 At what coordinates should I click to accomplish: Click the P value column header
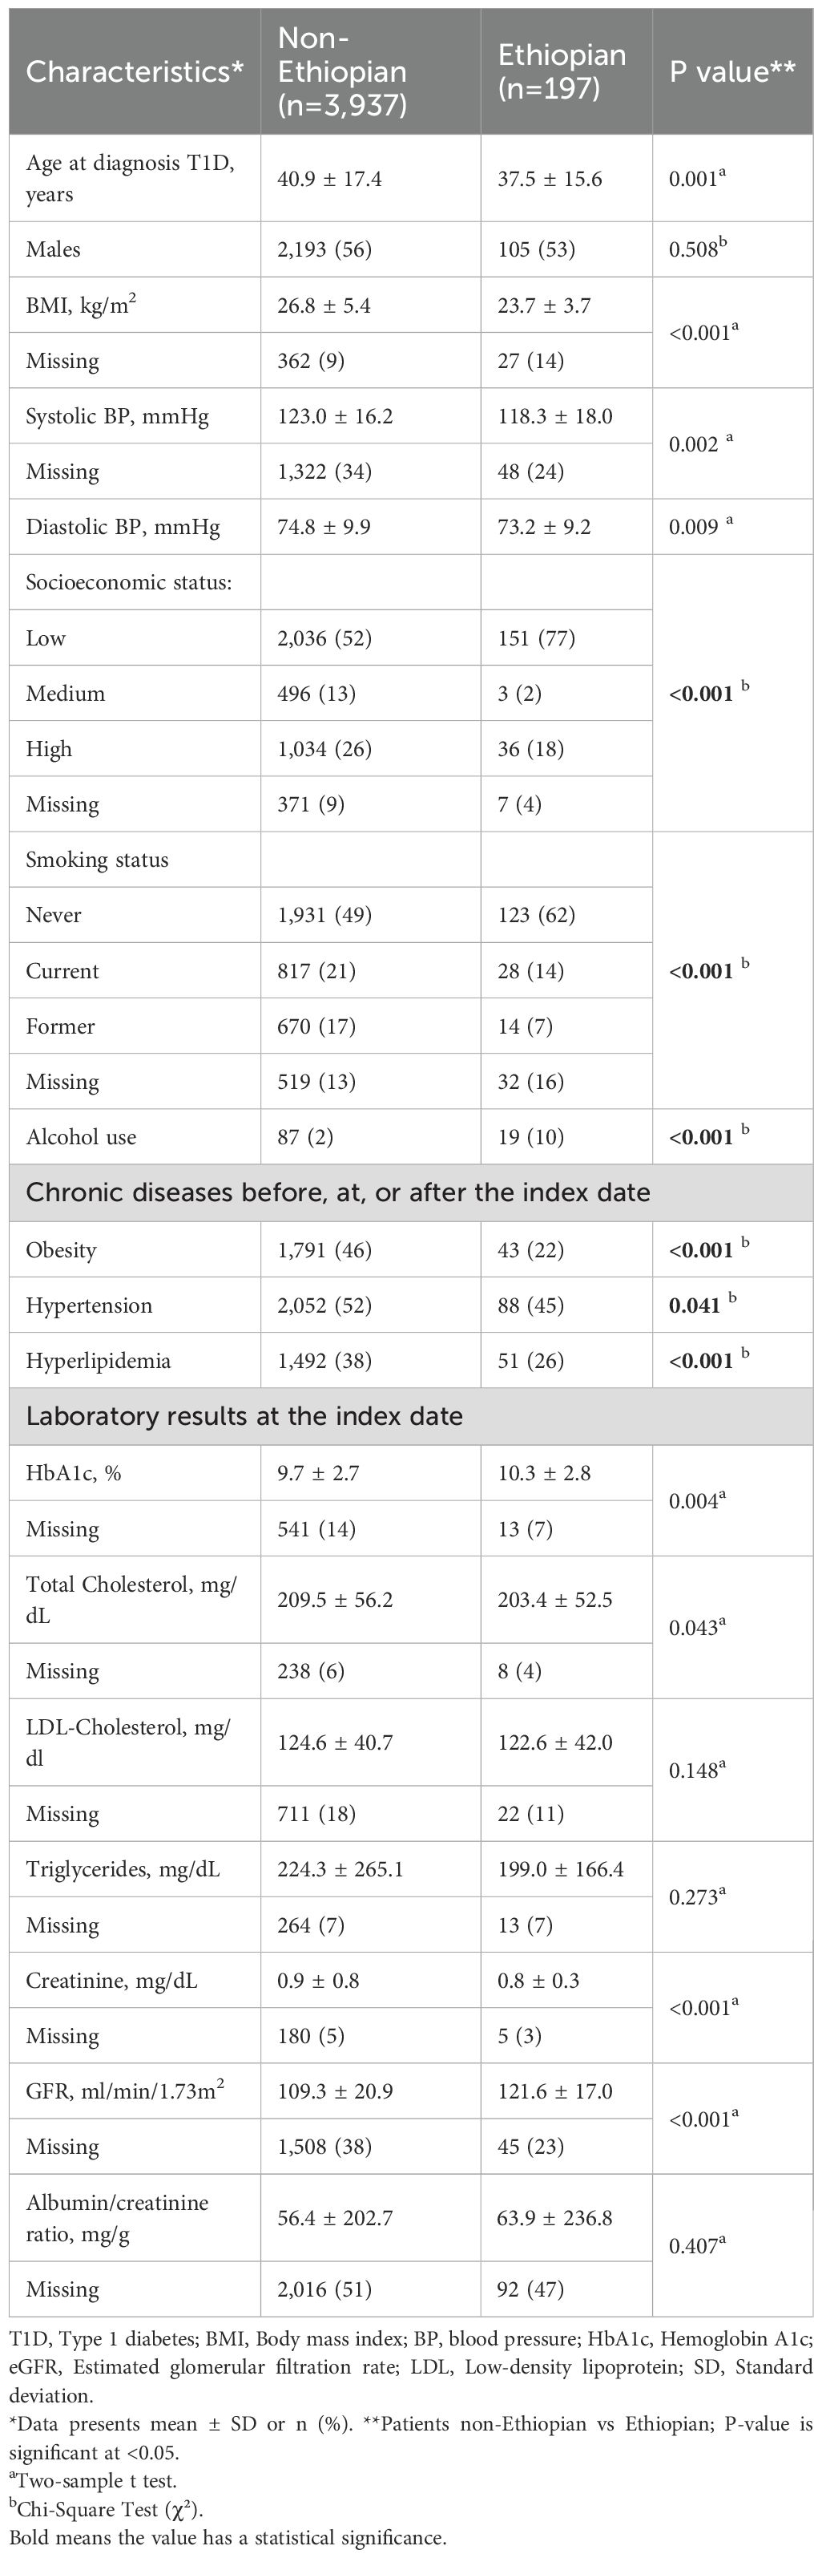pos(731,71)
